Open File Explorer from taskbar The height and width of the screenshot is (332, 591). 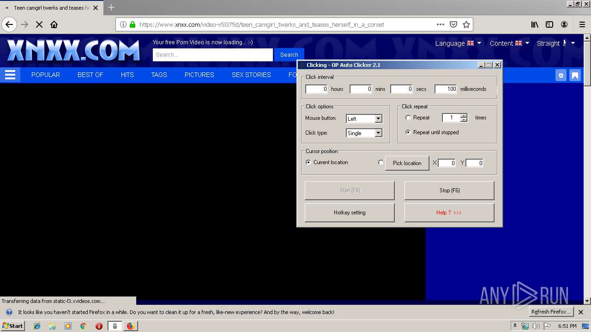click(52, 326)
